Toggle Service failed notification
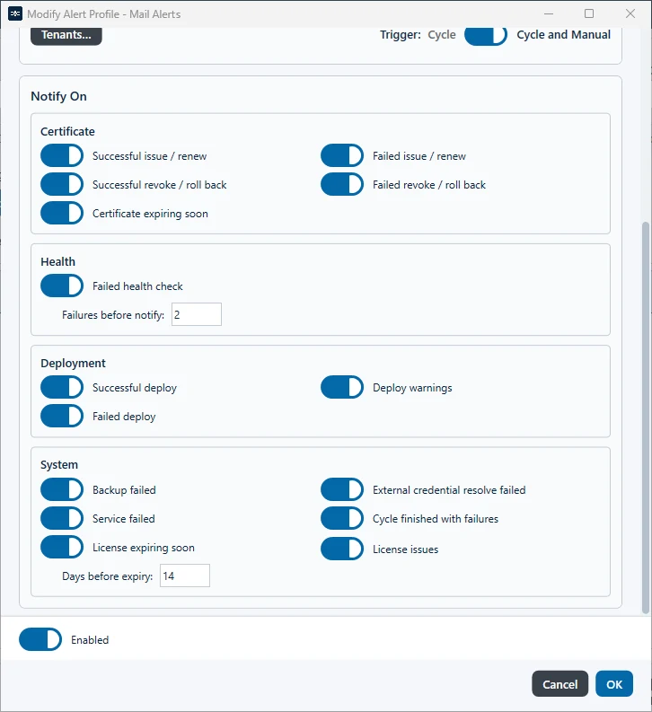Viewport: 652px width, 712px height. coord(62,518)
